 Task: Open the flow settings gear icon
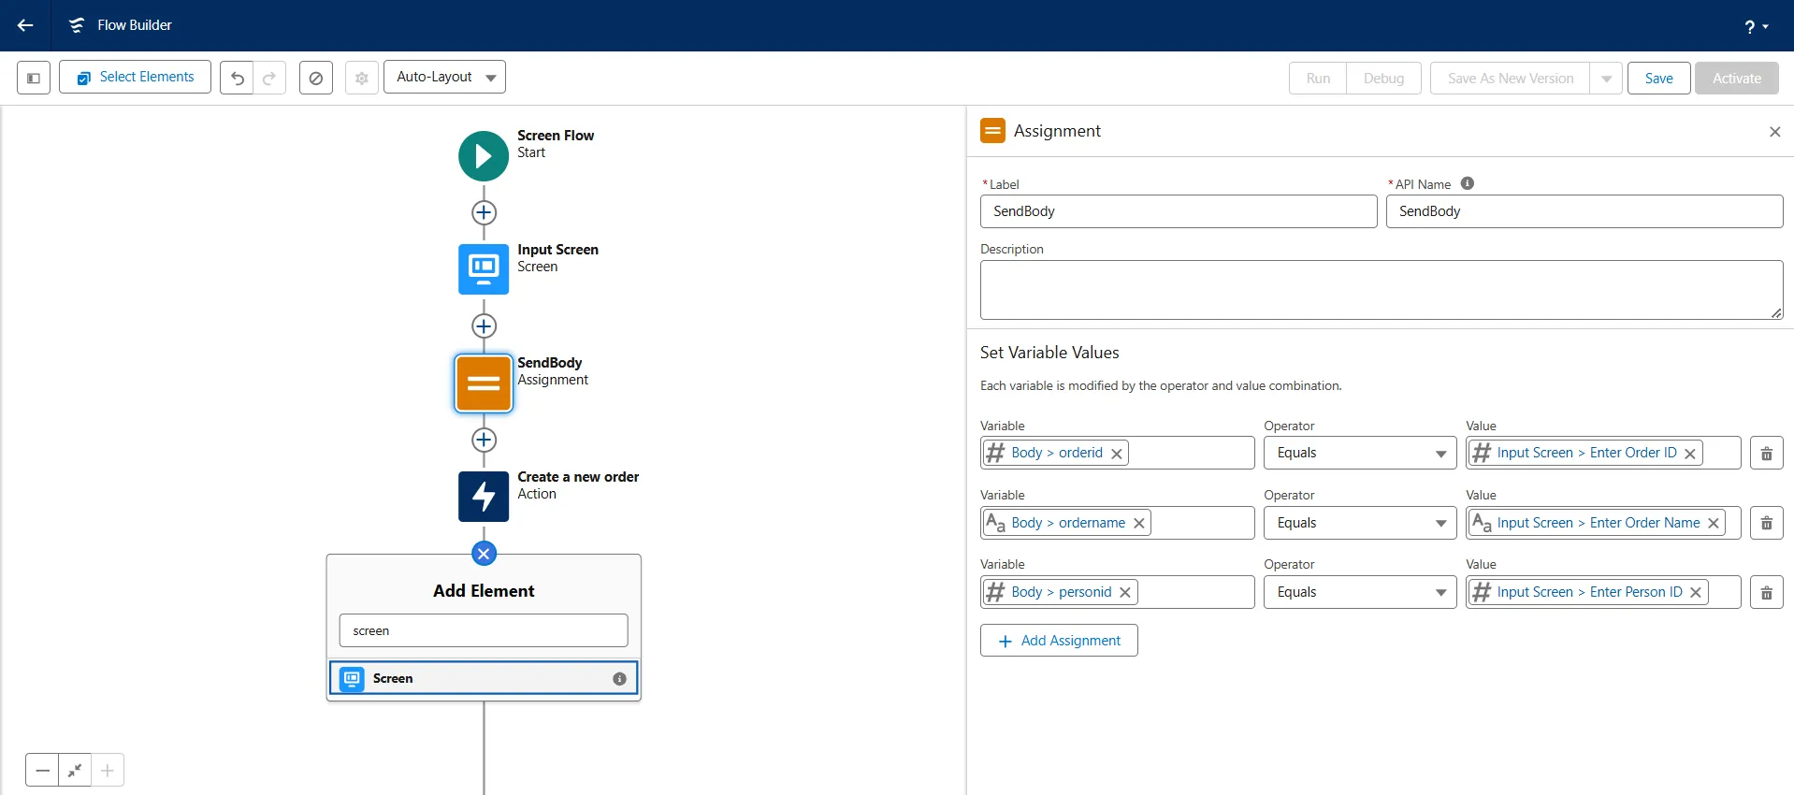tap(362, 79)
